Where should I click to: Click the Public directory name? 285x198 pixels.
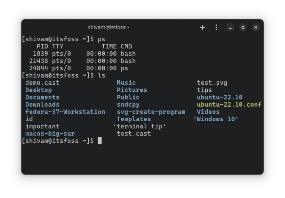(x=128, y=97)
